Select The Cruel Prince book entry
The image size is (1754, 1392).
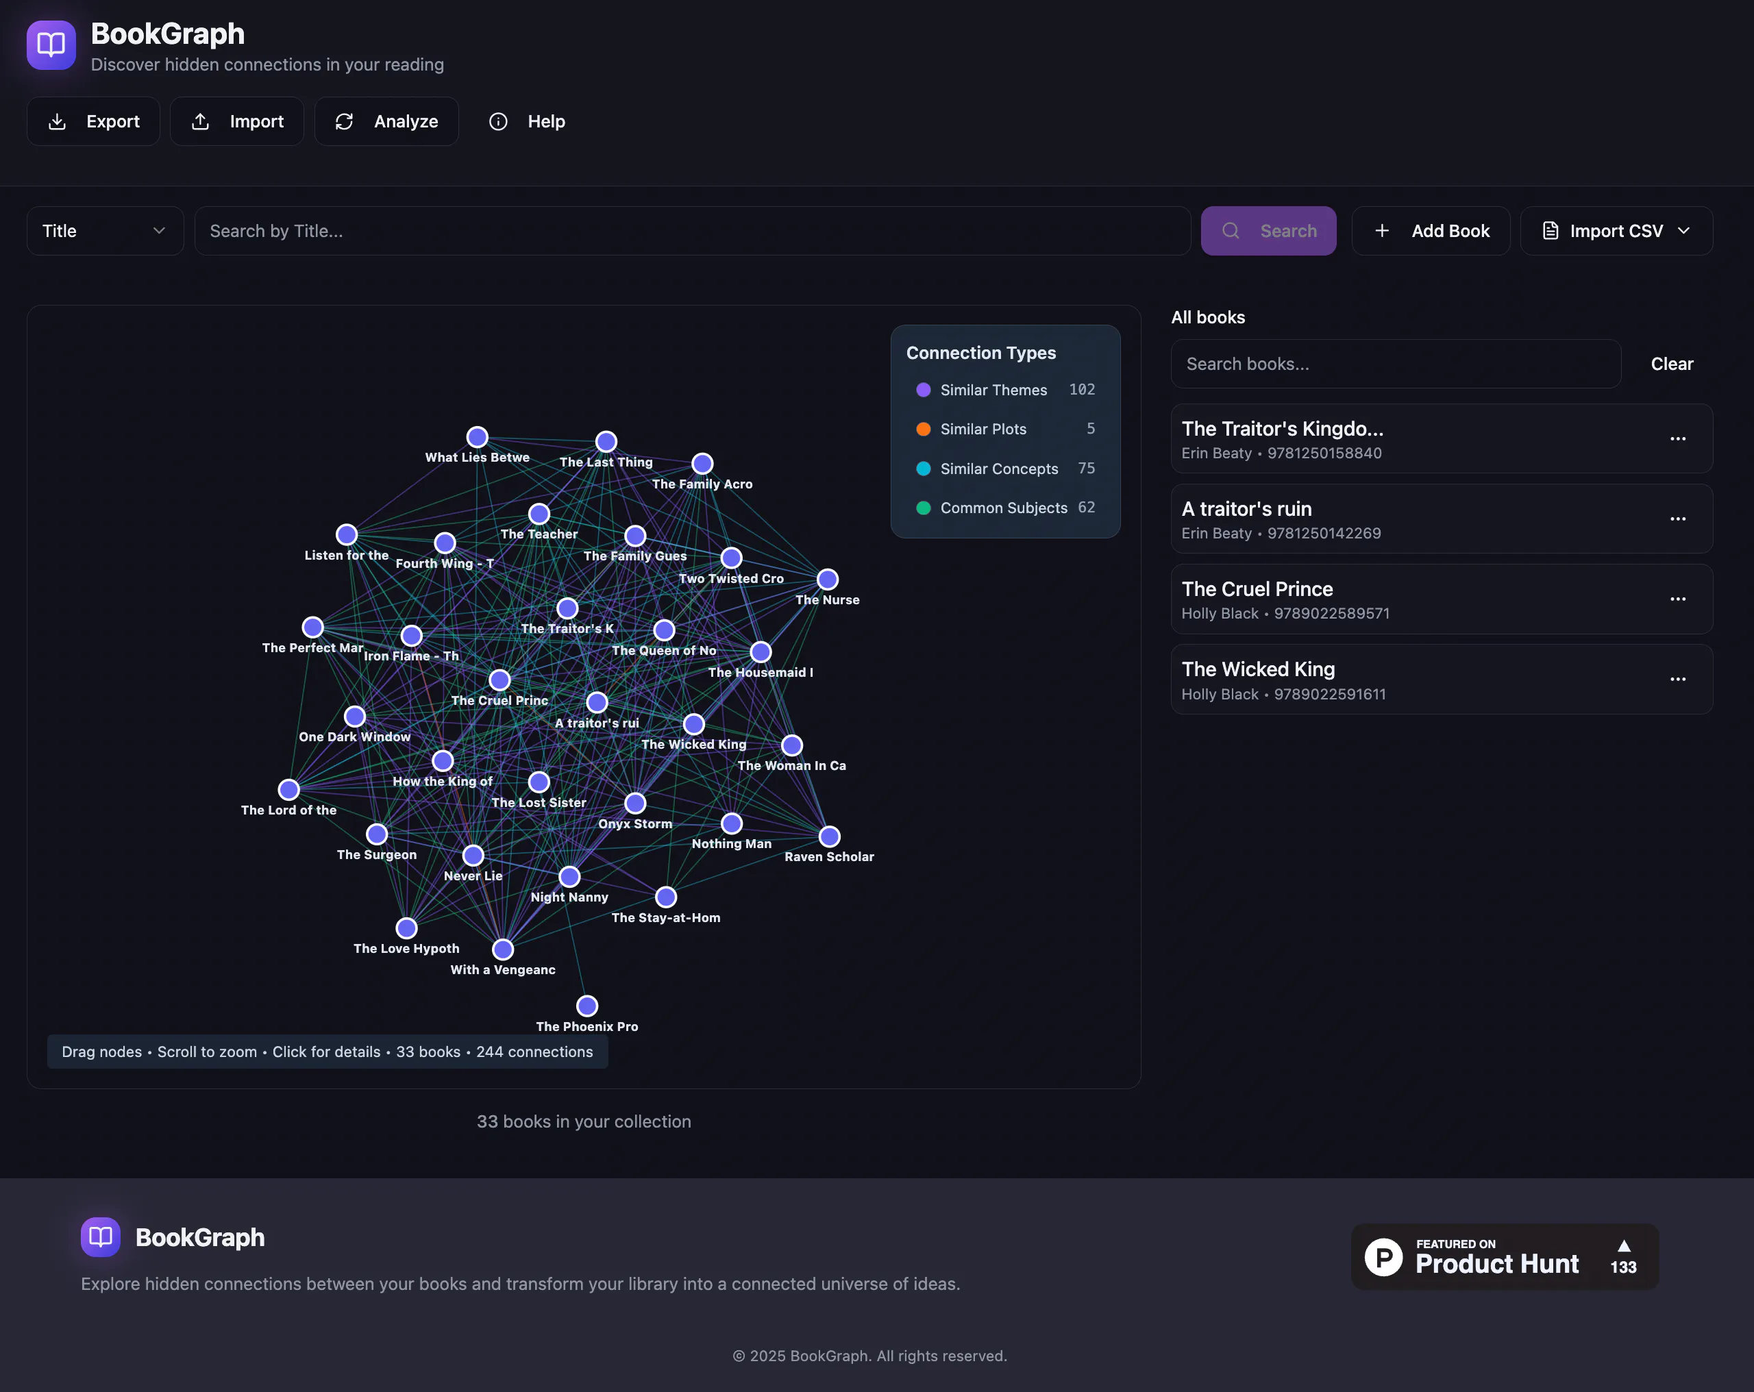point(1442,599)
